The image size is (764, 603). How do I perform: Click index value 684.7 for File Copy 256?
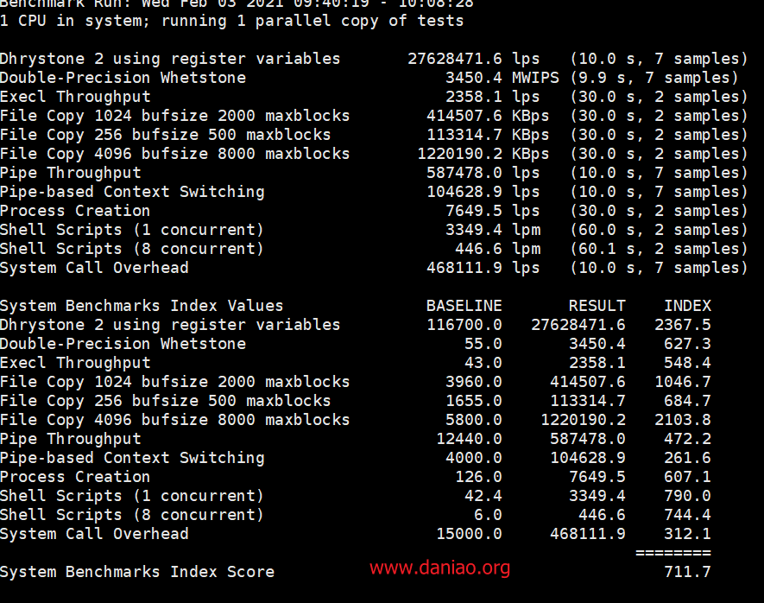[687, 401]
